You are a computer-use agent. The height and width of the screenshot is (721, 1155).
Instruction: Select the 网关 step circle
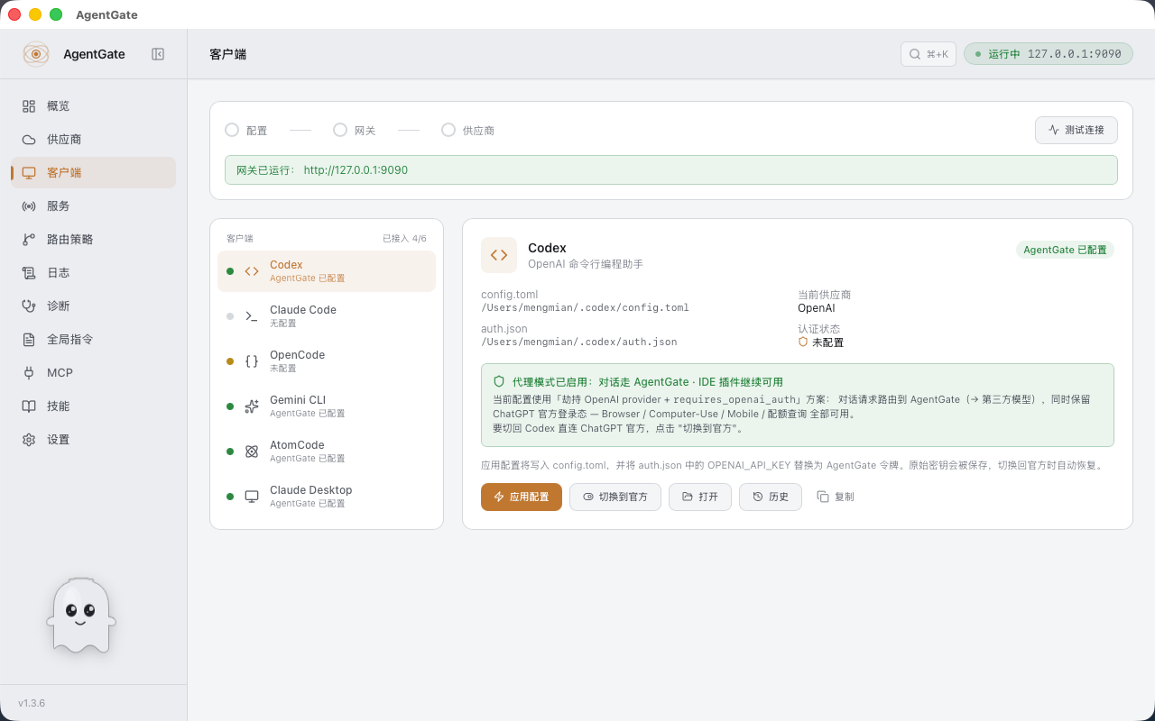(x=340, y=130)
